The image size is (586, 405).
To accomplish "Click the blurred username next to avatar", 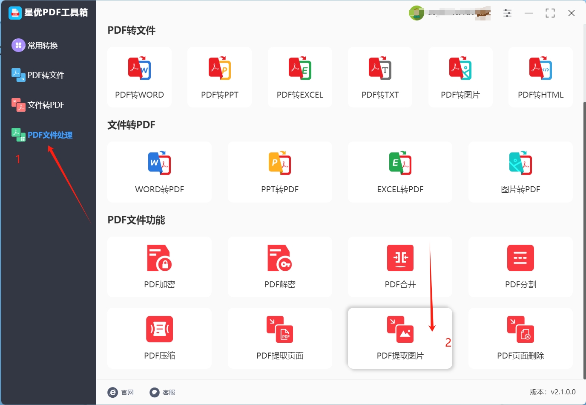I will pos(459,13).
